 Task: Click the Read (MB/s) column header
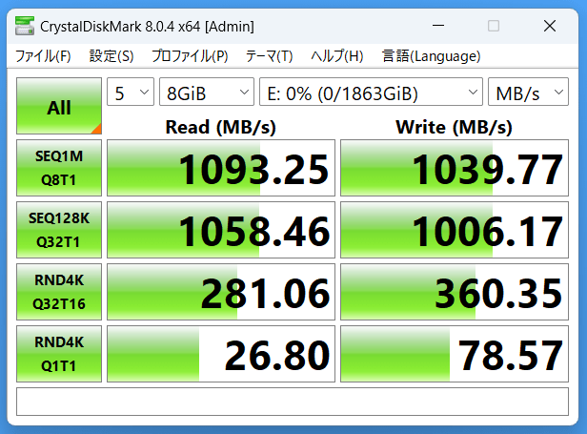[220, 127]
